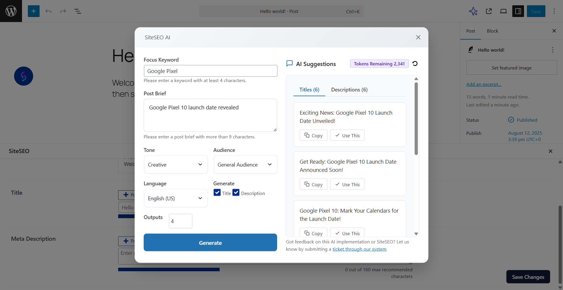The height and width of the screenshot is (290, 563).
Task: Close the SiteSEO AI dialog
Action: coord(418,37)
